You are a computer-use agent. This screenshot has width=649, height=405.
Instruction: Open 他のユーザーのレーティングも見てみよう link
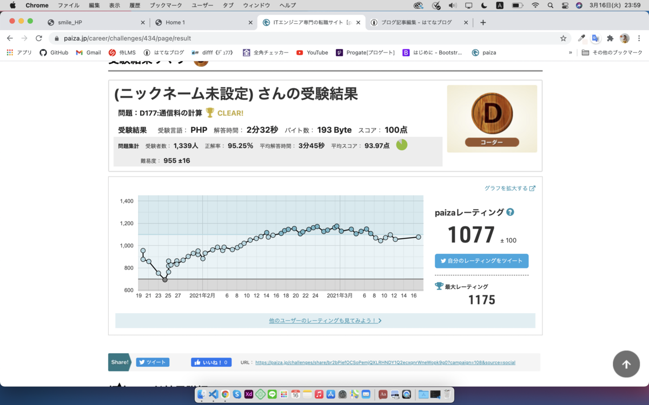[x=326, y=320]
